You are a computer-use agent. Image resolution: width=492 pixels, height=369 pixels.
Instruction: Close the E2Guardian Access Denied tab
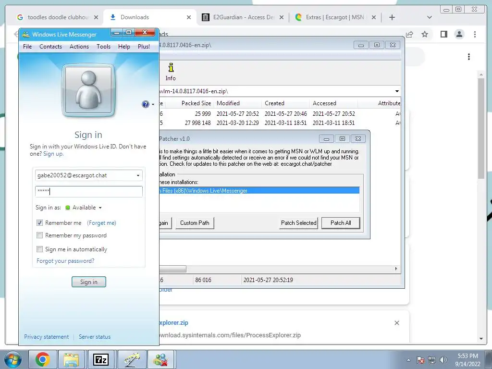(x=282, y=17)
